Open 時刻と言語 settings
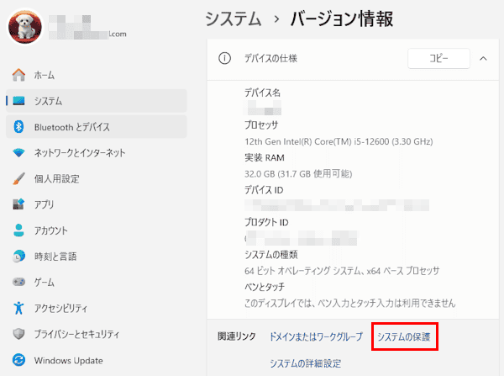Viewport: 504px width, 376px height. pyautogui.click(x=97, y=257)
